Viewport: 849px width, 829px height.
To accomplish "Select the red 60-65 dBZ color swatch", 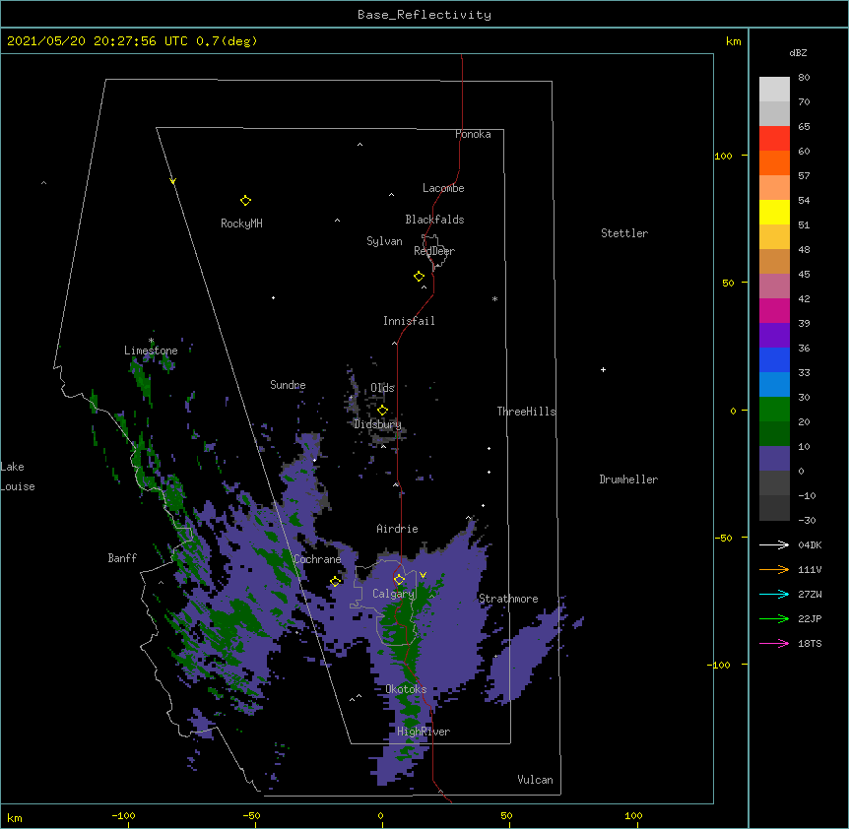I will [x=774, y=138].
